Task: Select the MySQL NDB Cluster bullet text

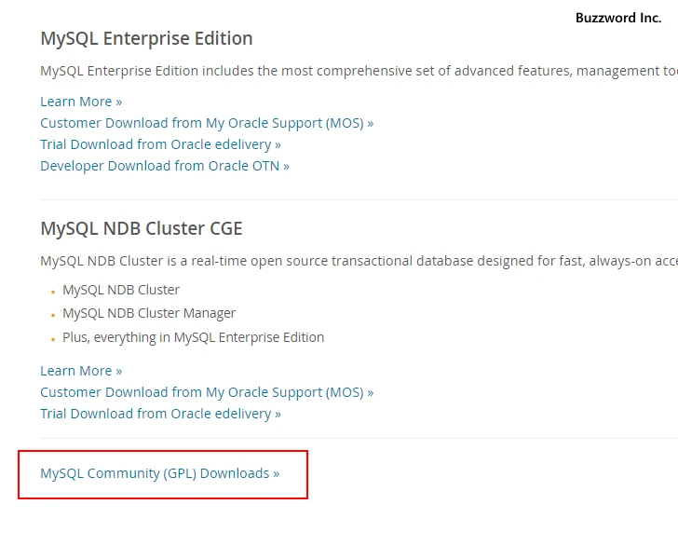Action: click(121, 290)
